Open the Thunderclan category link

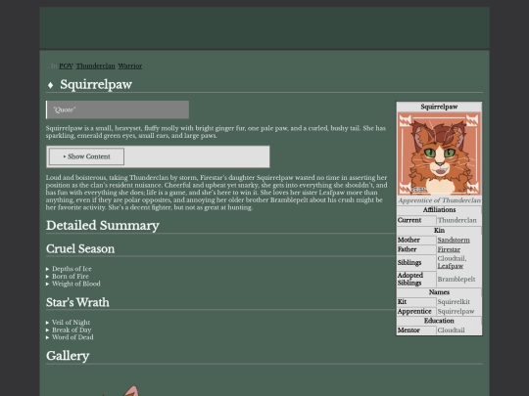tap(95, 66)
